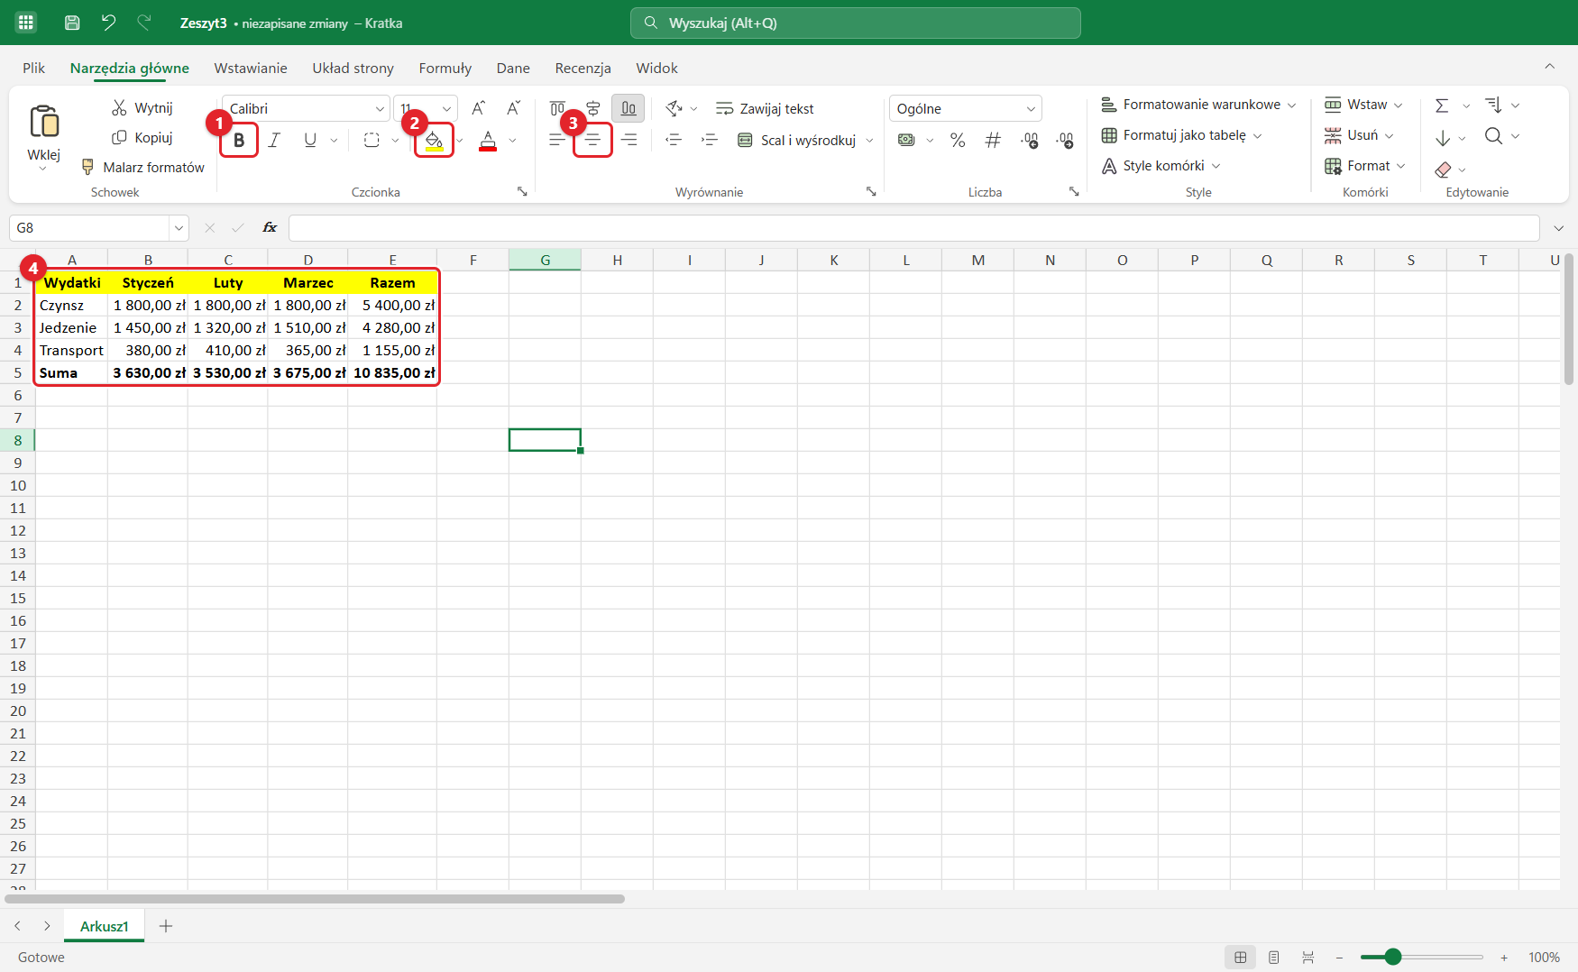Viewport: 1578px width, 972px height.
Task: Decrease the indent
Action: [674, 140]
